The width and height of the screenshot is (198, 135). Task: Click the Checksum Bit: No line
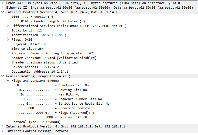click(x=53, y=85)
